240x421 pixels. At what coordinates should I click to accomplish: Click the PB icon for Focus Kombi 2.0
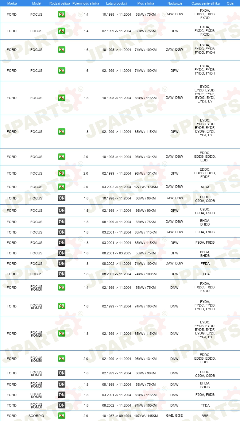(62, 359)
